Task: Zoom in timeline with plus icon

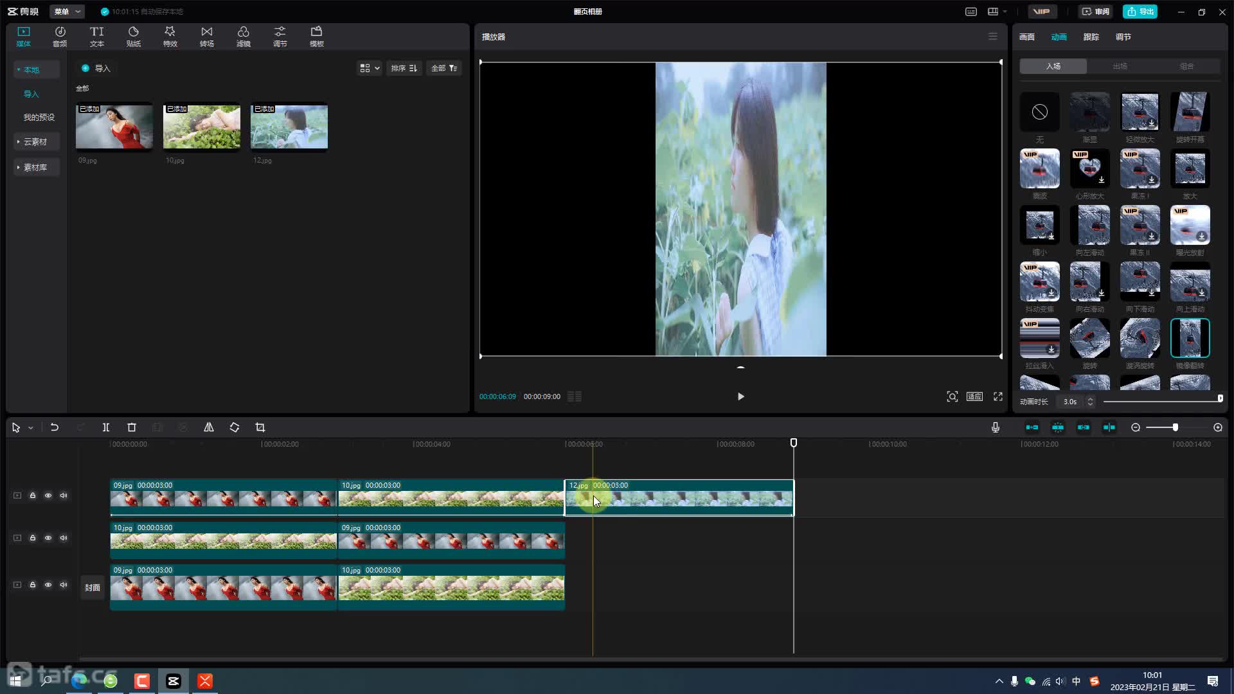Action: 1218,427
